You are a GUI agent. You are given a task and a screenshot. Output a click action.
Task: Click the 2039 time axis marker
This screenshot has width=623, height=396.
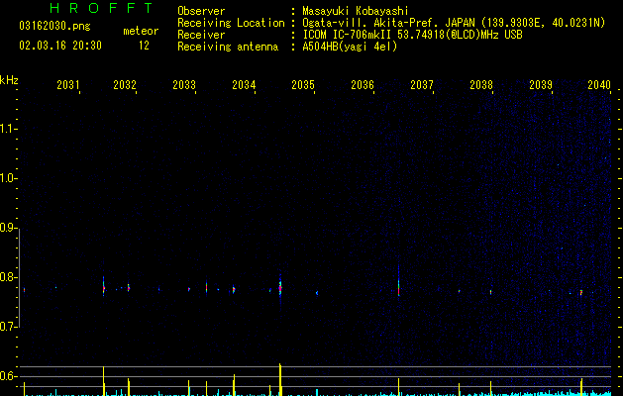(541, 84)
